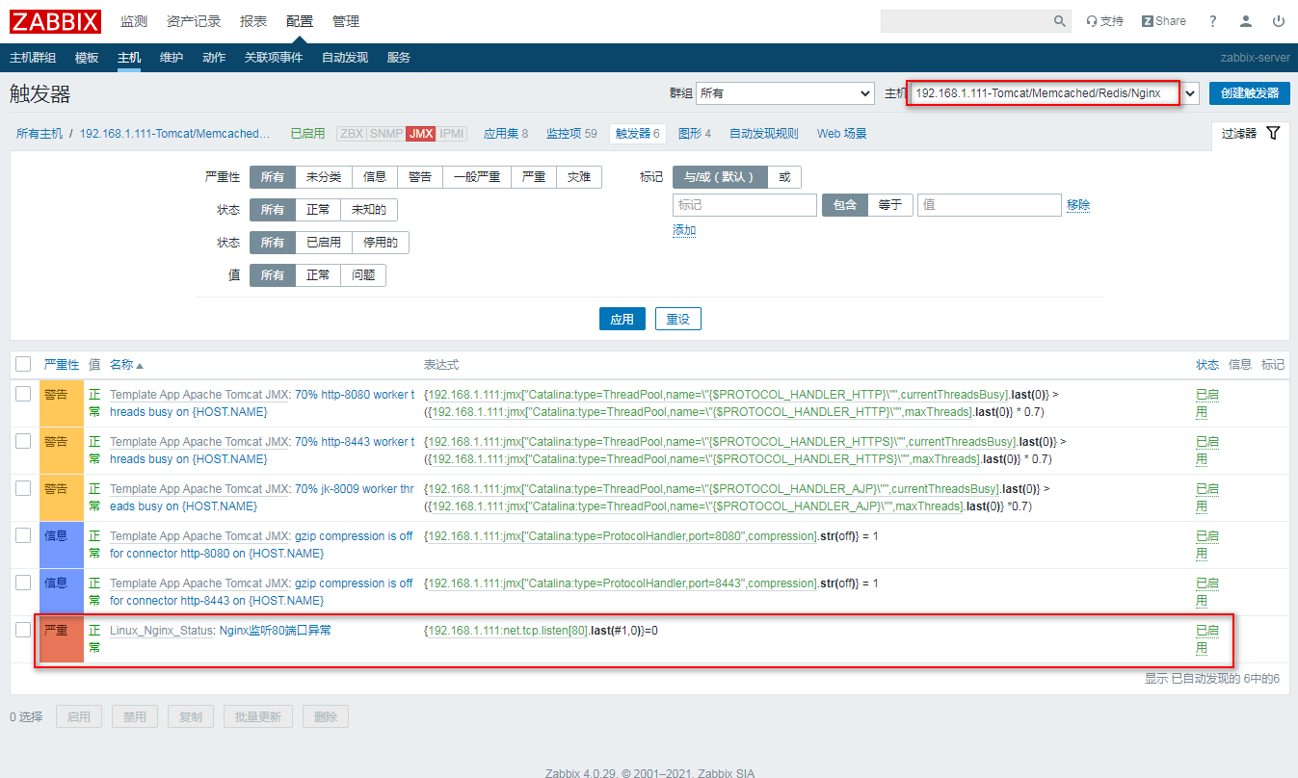Viewport: 1298px width, 778px height.
Task: Click the top search input field
Action: click(967, 21)
